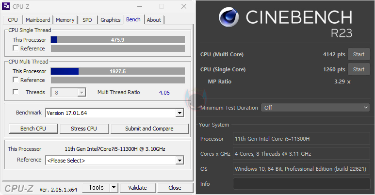
Task: Click the Cinebench OS field
Action: 301,169
